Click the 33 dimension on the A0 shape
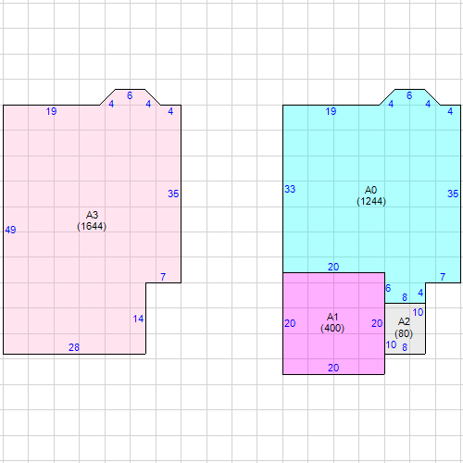 [290, 189]
